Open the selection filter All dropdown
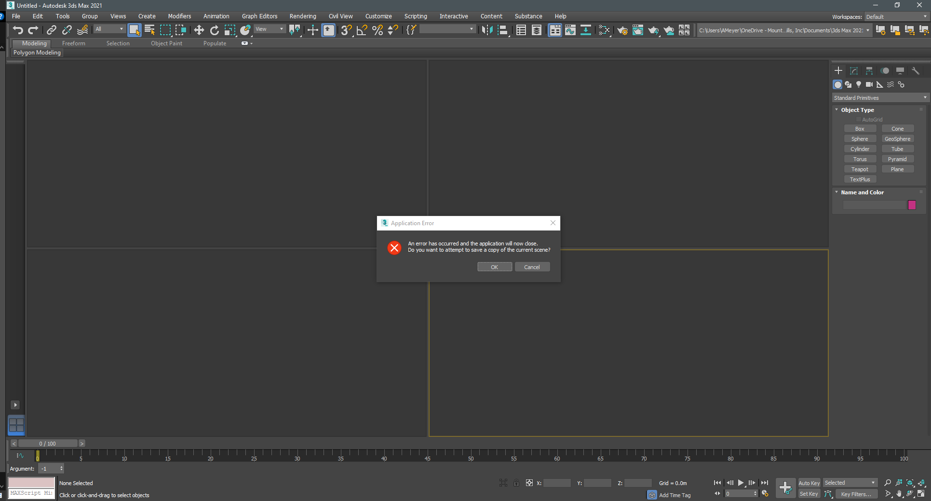 tap(109, 29)
